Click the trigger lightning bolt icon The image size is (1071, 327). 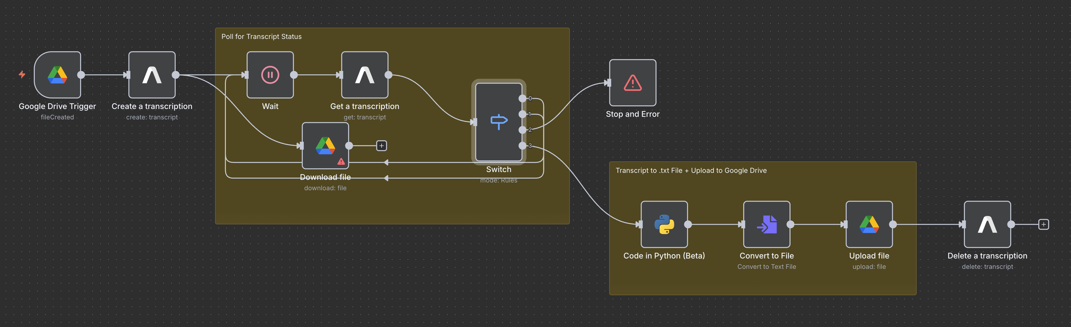(x=22, y=74)
